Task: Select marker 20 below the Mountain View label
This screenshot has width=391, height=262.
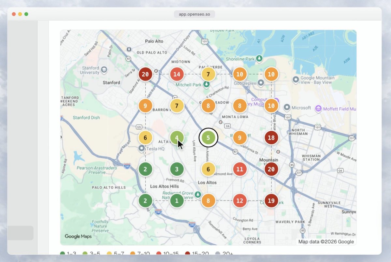Action: tap(271, 169)
